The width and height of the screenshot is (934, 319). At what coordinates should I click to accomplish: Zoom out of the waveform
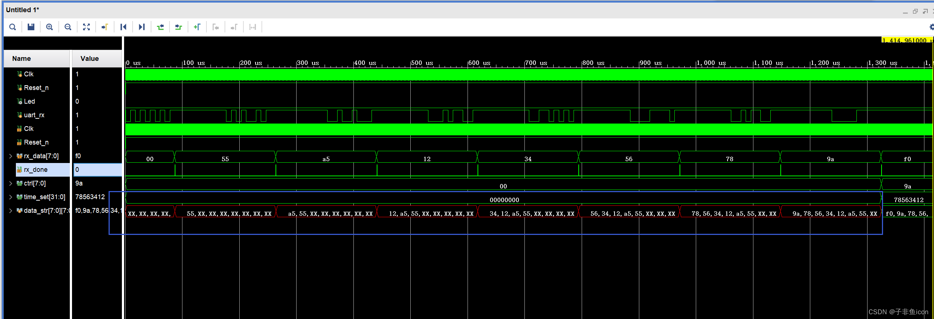(x=68, y=27)
